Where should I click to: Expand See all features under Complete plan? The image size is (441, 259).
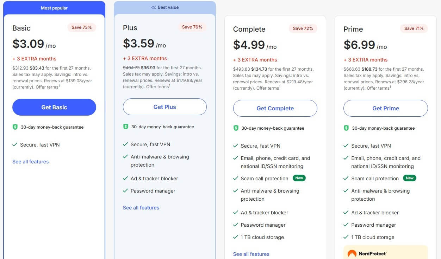251,254
